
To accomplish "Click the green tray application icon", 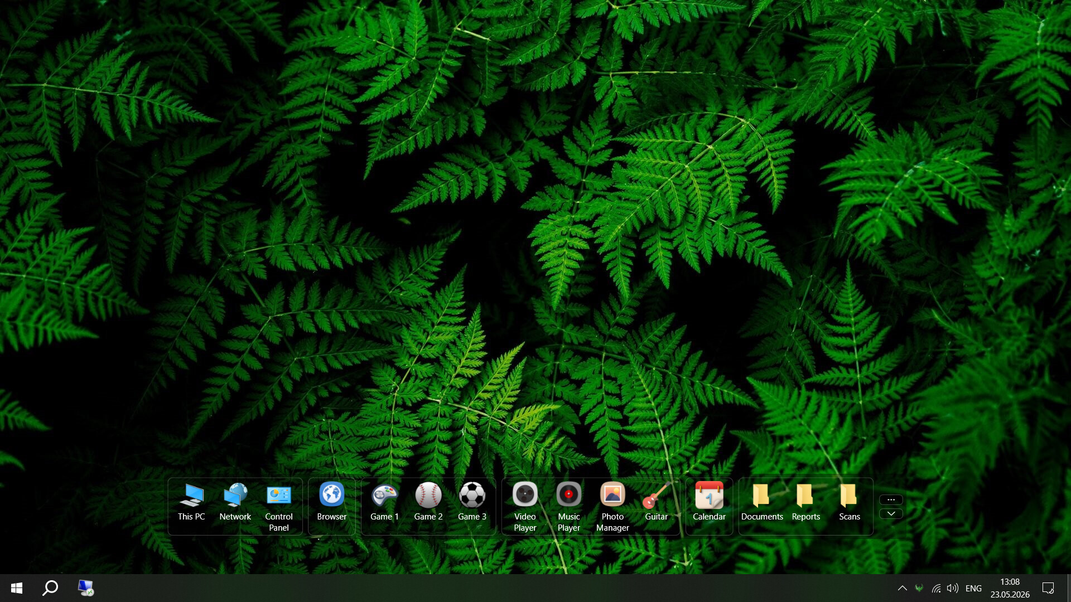I will pos(919,588).
